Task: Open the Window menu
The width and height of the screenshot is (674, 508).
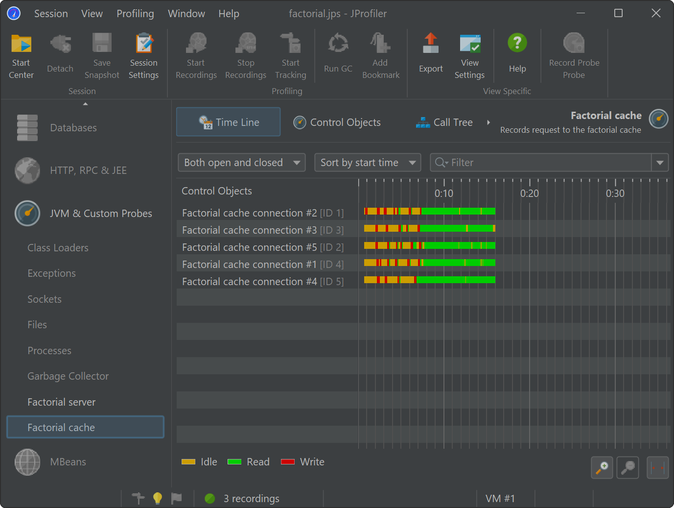Action: [x=186, y=14]
